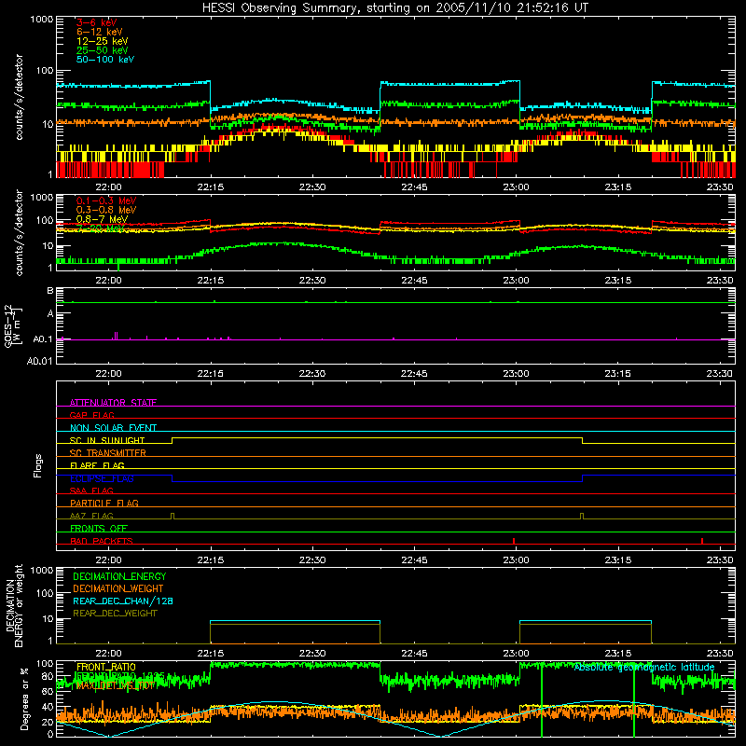Click the REAR_DEC_WEIGHT legend label
The height and width of the screenshot is (746, 746).
(x=115, y=614)
